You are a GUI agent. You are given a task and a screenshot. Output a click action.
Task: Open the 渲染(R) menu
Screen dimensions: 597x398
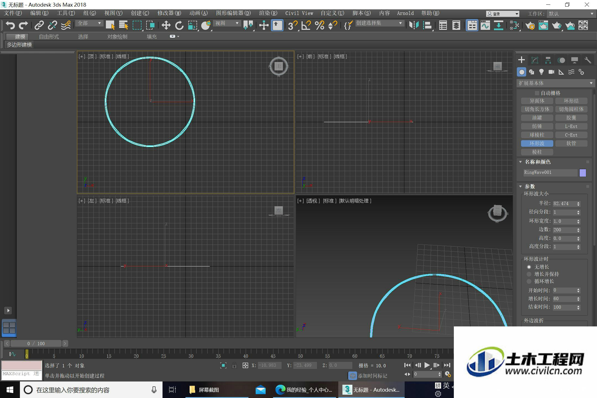268,13
